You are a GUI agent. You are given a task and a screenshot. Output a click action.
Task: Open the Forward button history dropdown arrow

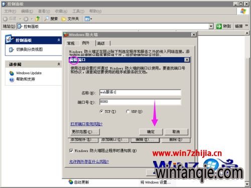point(32,19)
